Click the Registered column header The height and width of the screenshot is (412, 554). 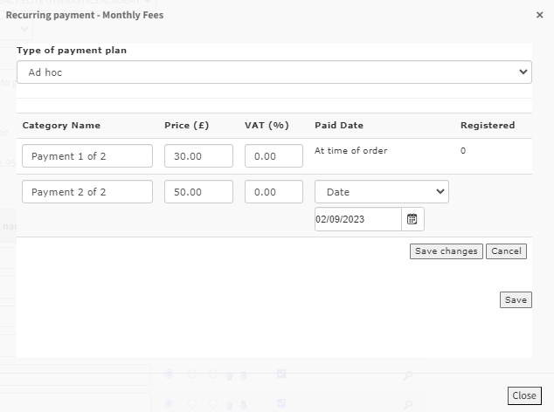point(487,126)
